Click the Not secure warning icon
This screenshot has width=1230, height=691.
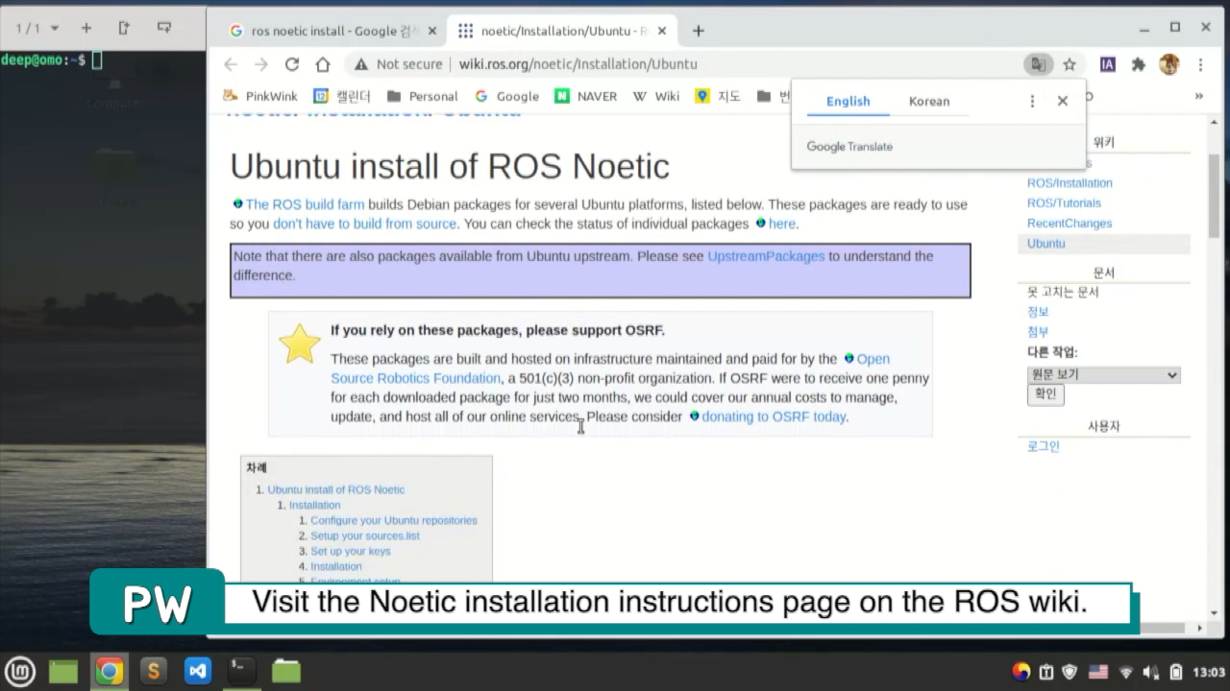point(361,64)
